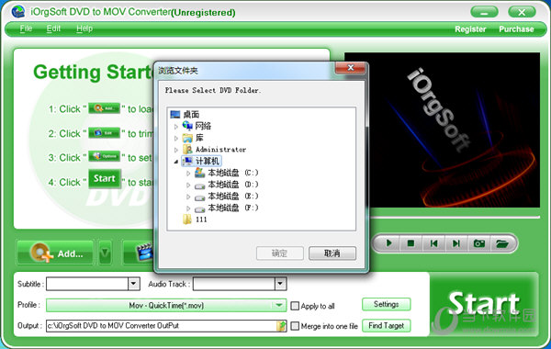Toggle the Apply to all checkbox
The image size is (551, 349).
tap(295, 306)
